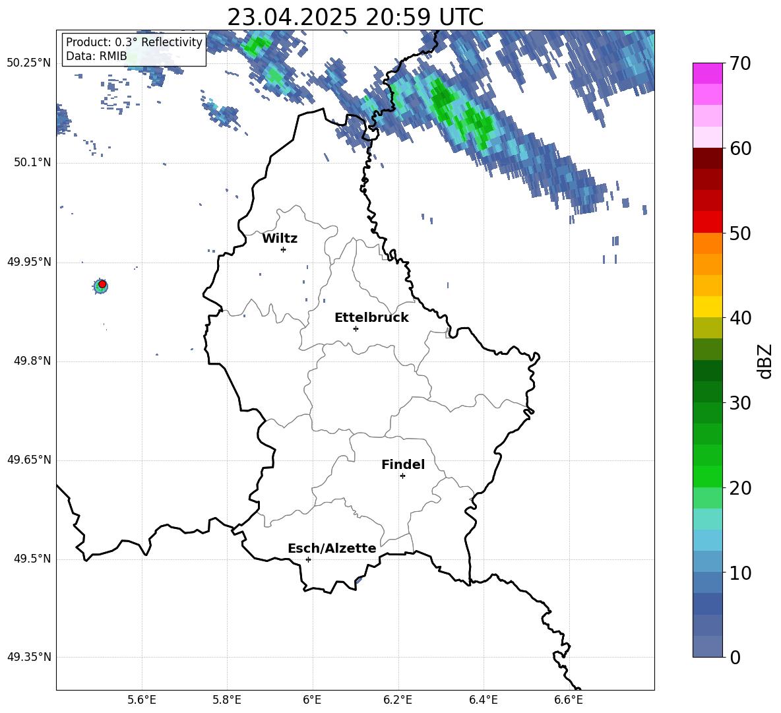The width and height of the screenshot is (781, 713).
Task: Click the red radar marker dot
Action: (102, 284)
